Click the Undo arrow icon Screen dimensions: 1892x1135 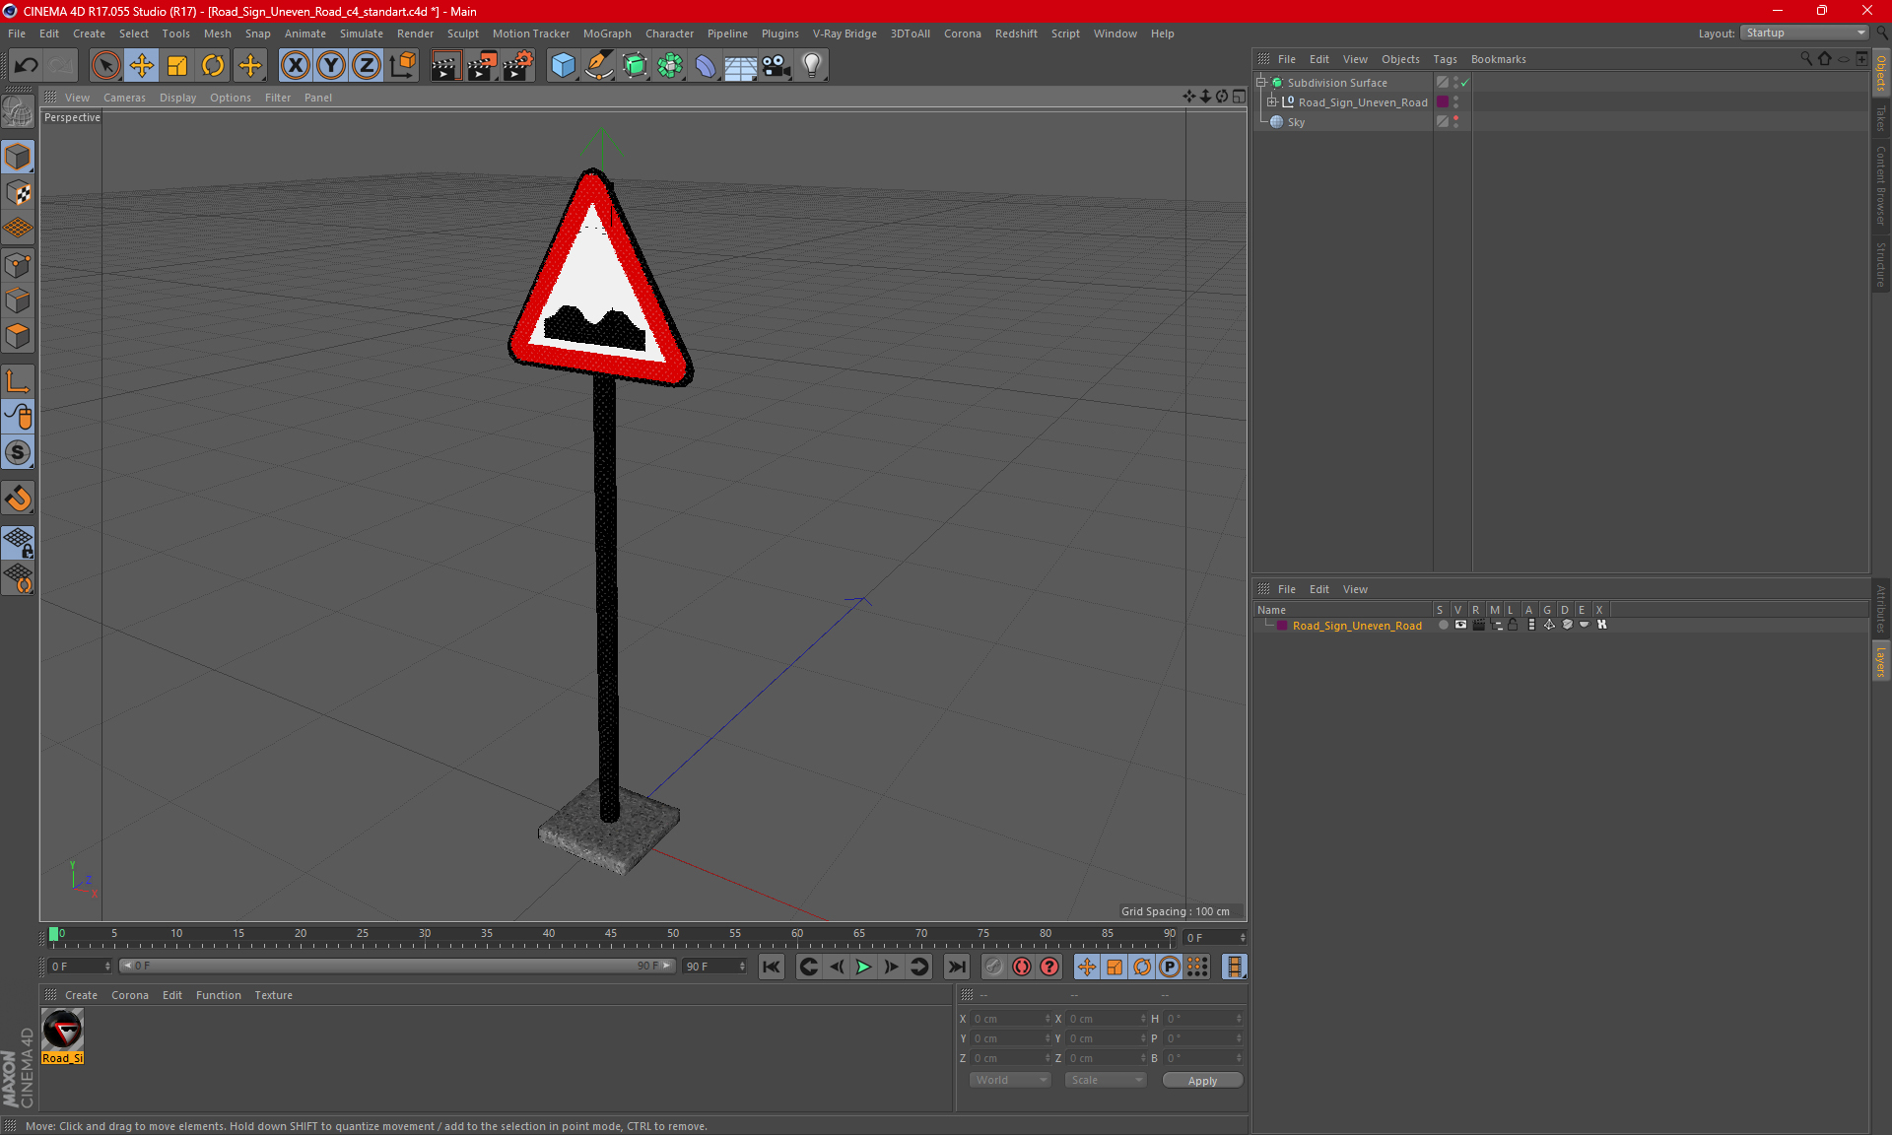(x=27, y=66)
